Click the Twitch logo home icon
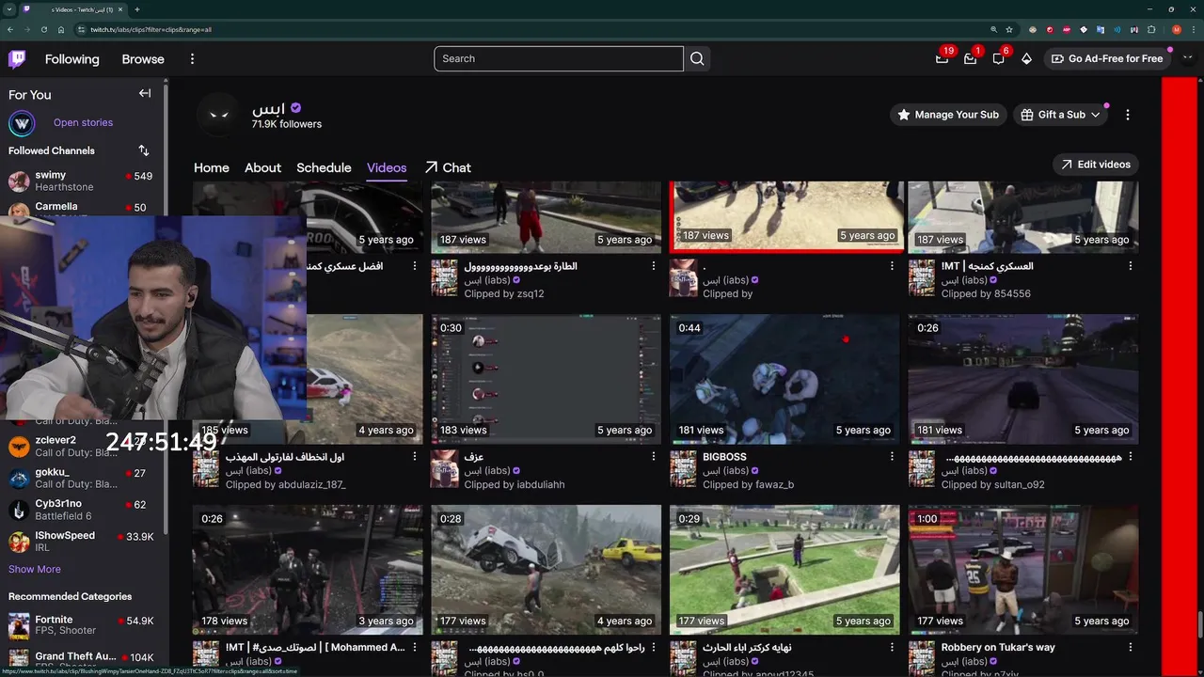 [17, 58]
